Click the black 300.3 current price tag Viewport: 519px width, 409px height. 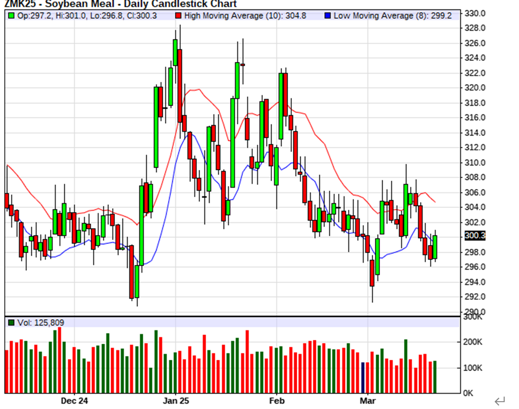click(475, 236)
